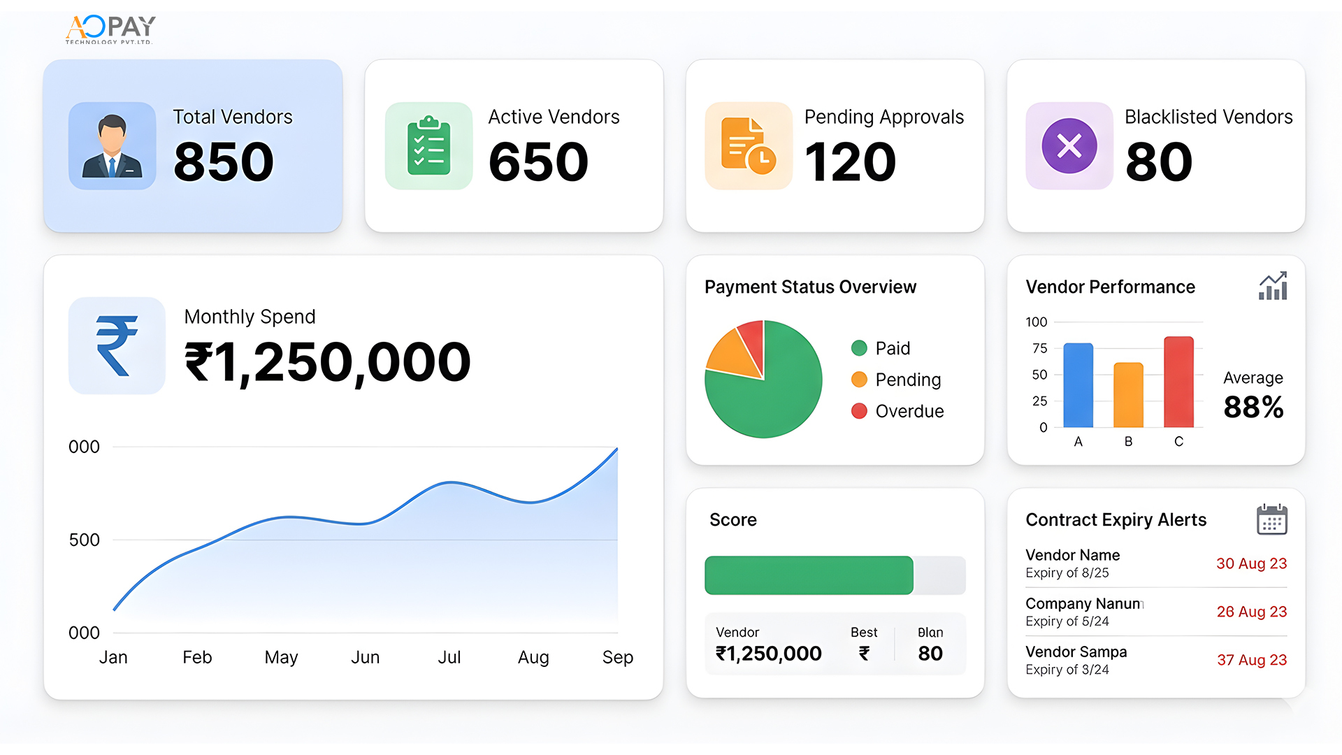
Task: Open the Company Nanun expiry alert row
Action: pos(1156,612)
